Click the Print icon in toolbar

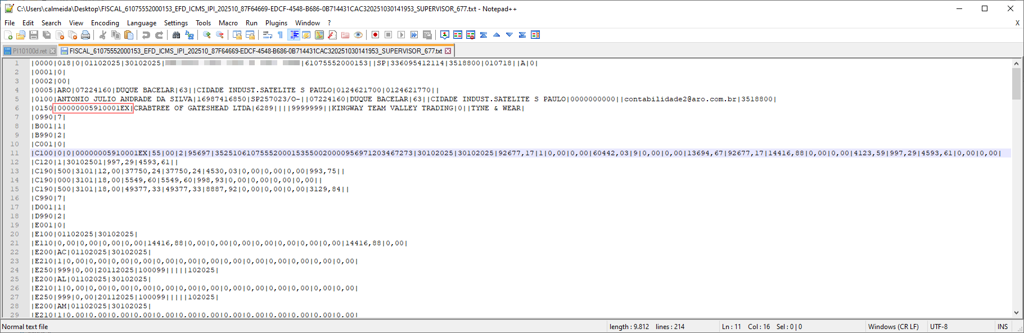point(85,35)
